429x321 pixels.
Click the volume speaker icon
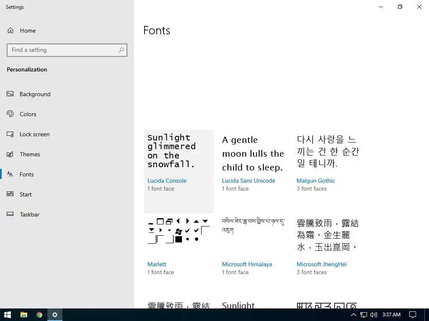(x=373, y=315)
